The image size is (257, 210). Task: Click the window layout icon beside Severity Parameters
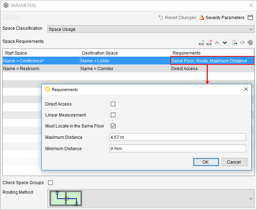pyautogui.click(x=250, y=17)
